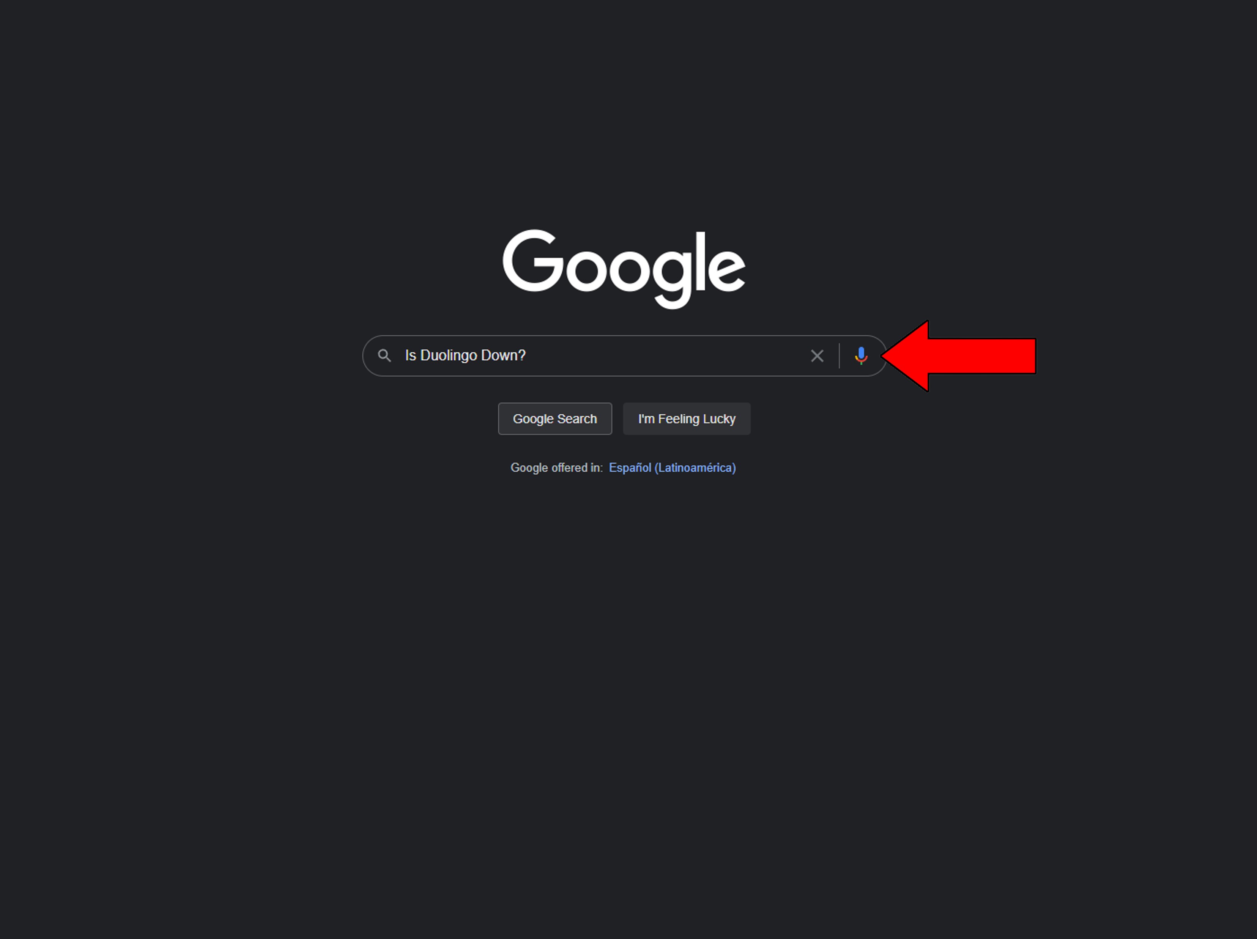Start a search by voice
The image size is (1257, 939).
click(x=861, y=355)
